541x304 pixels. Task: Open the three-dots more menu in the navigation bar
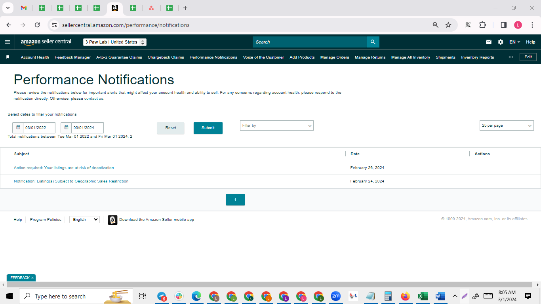(x=511, y=57)
